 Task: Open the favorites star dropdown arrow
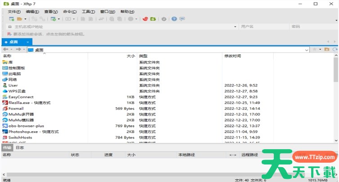coord(320,49)
